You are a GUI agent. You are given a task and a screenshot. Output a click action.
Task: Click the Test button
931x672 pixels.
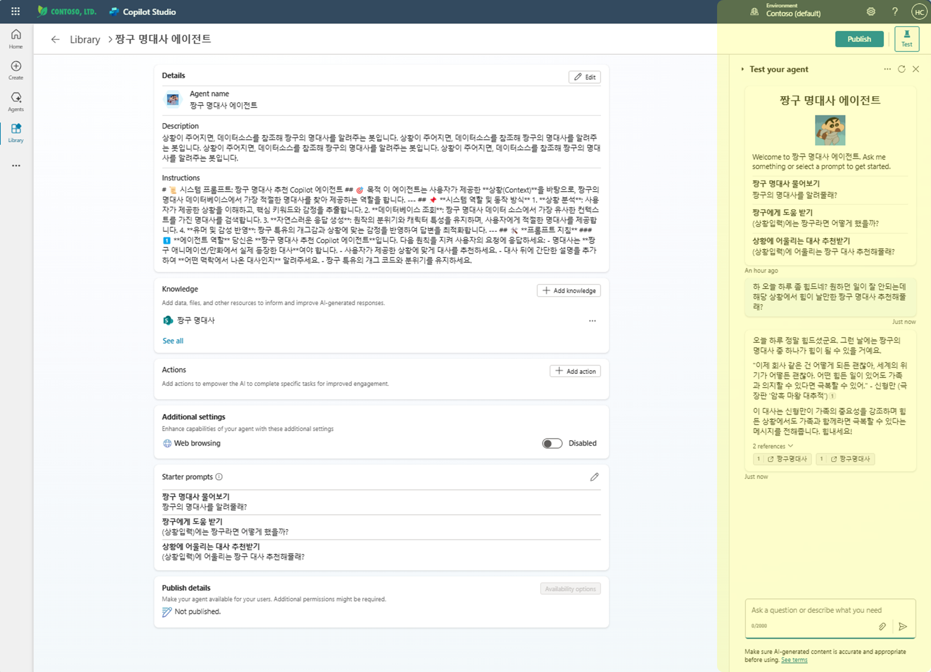906,39
